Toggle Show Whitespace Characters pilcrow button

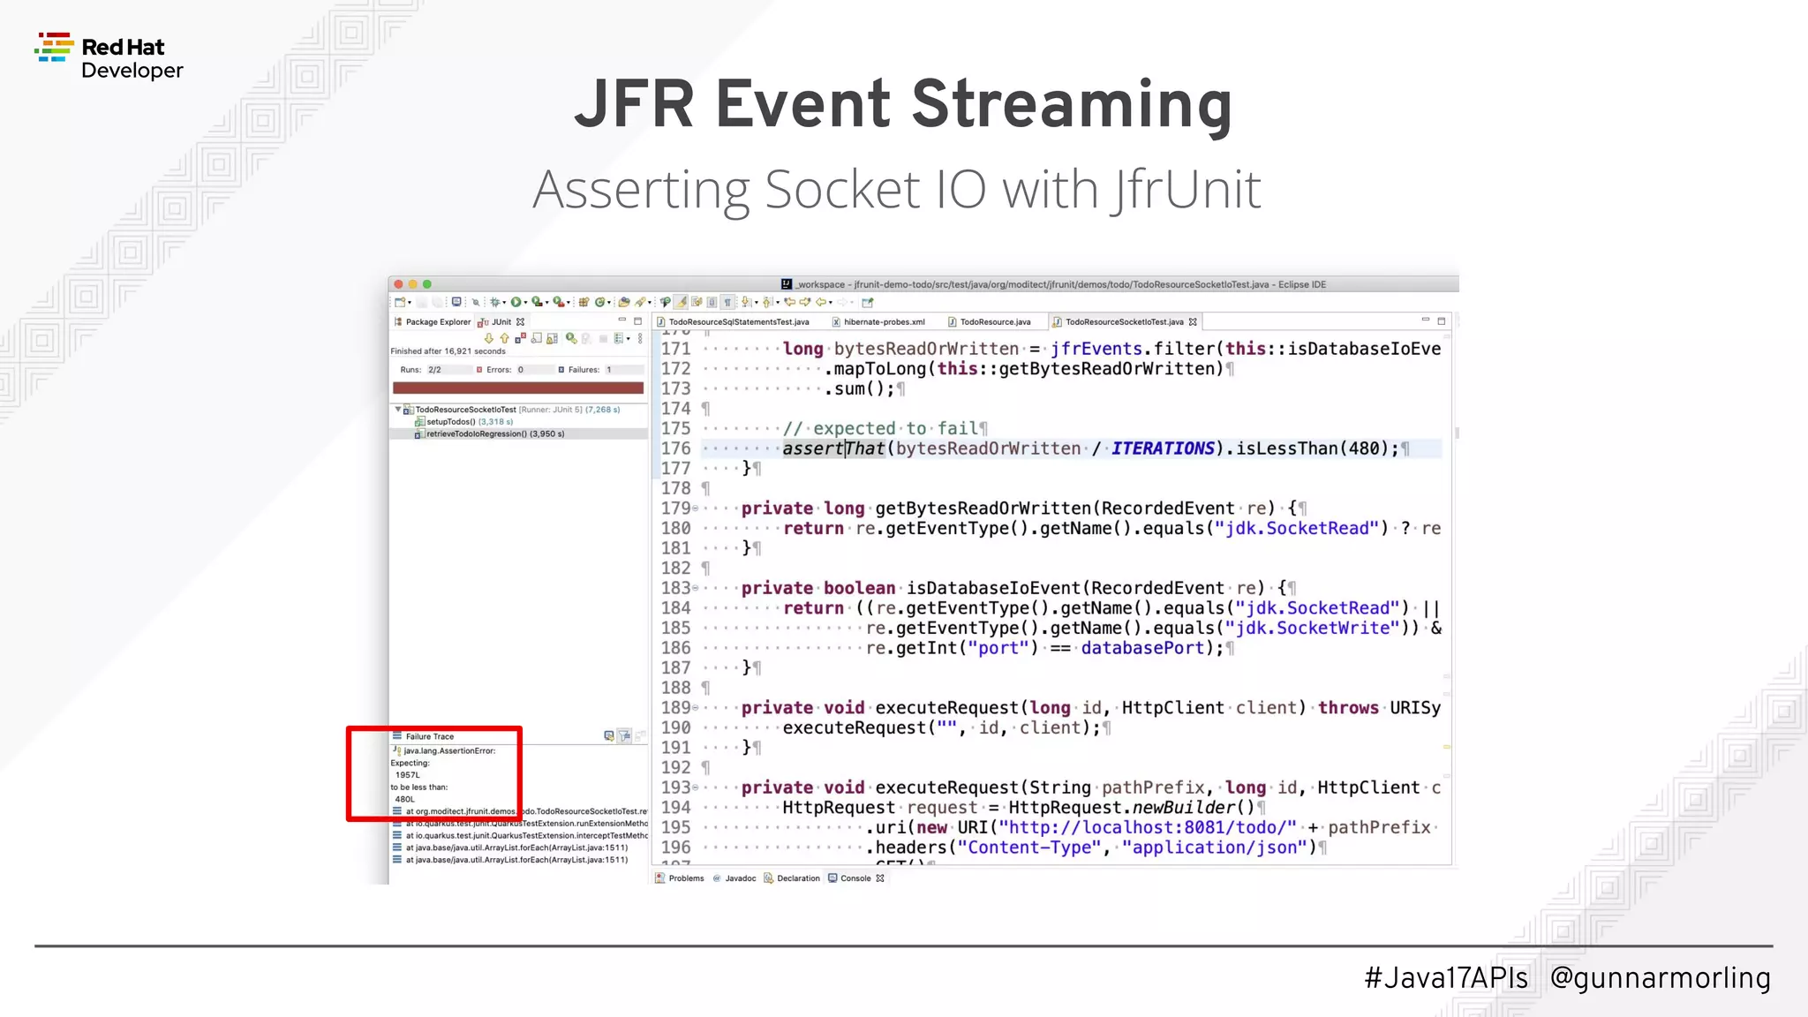pyautogui.click(x=727, y=302)
